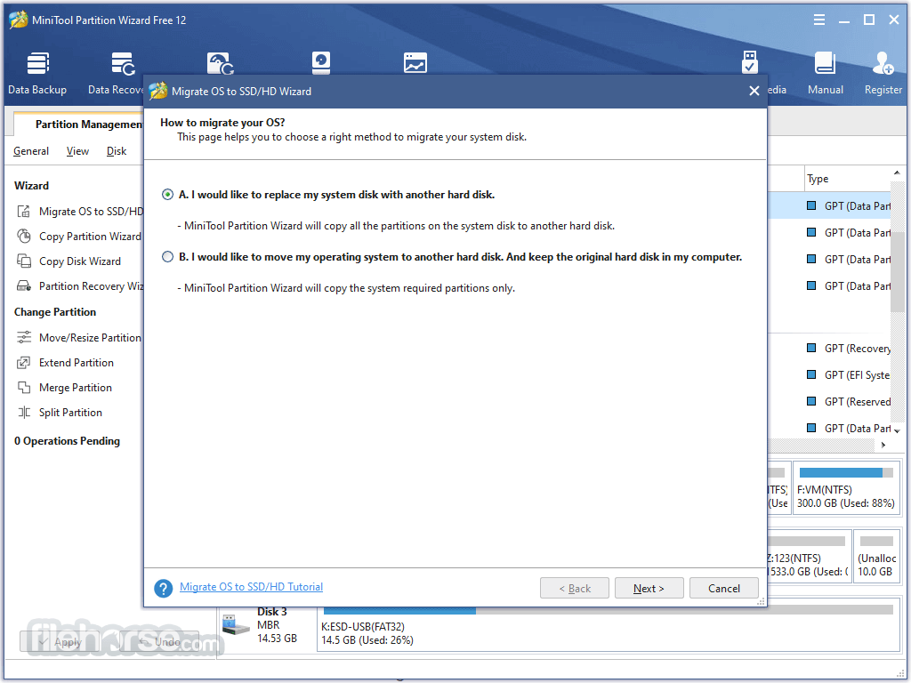This screenshot has width=911, height=683.
Task: Click the Partition Recovery Wizard sidebar icon
Action: 23,285
